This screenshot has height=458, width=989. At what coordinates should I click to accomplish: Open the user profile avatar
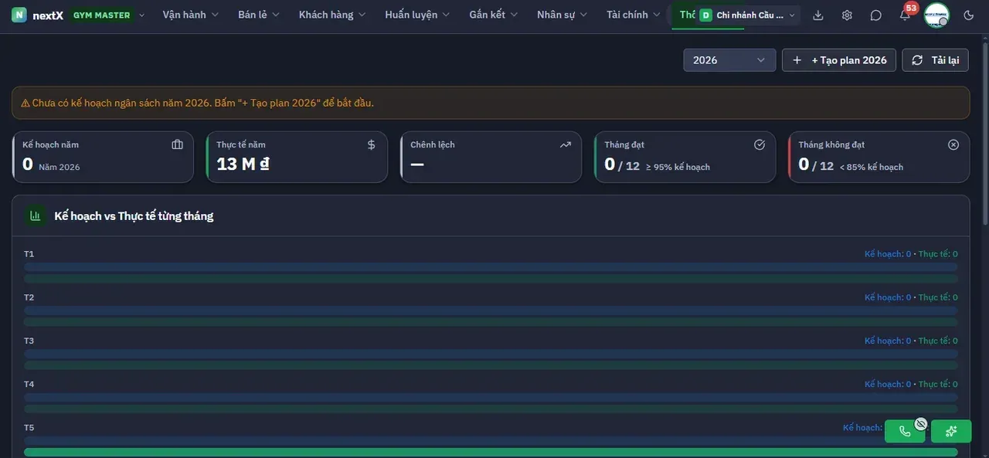[936, 15]
